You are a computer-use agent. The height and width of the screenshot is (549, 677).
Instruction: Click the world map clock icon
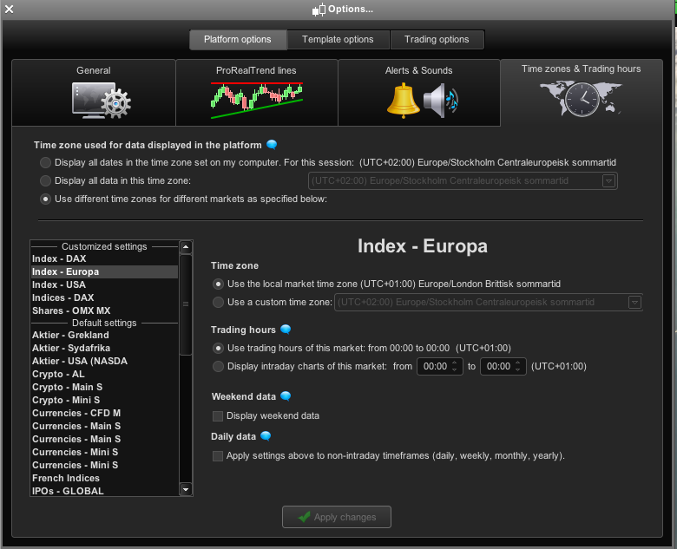(x=581, y=99)
